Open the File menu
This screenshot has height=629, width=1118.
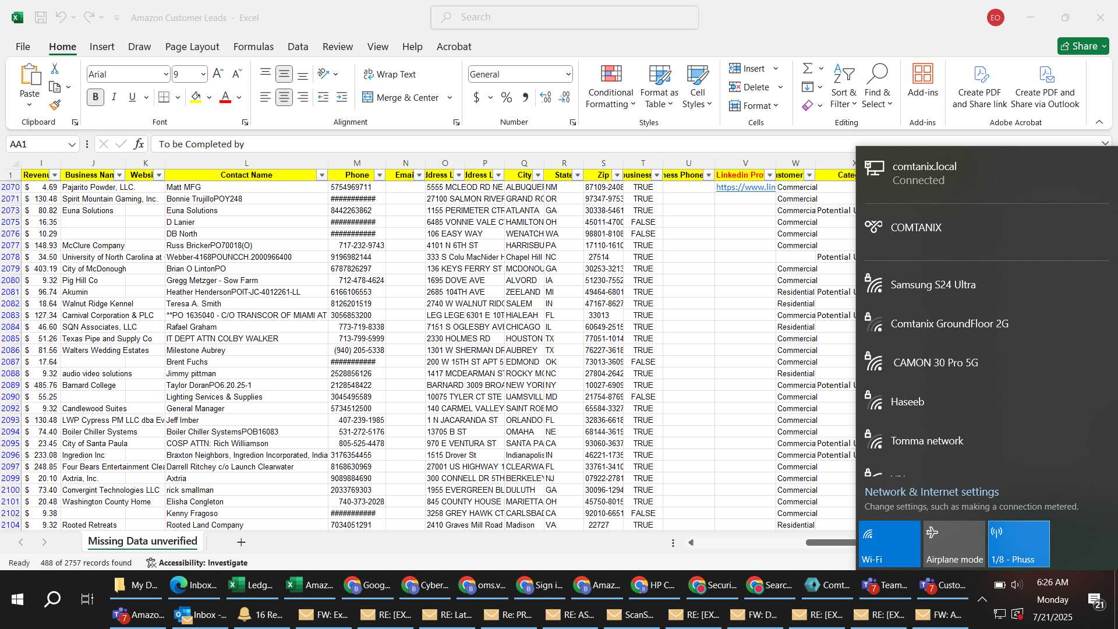[23, 47]
